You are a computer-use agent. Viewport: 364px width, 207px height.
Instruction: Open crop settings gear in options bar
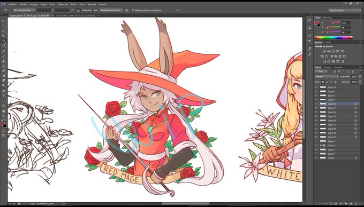point(126,11)
